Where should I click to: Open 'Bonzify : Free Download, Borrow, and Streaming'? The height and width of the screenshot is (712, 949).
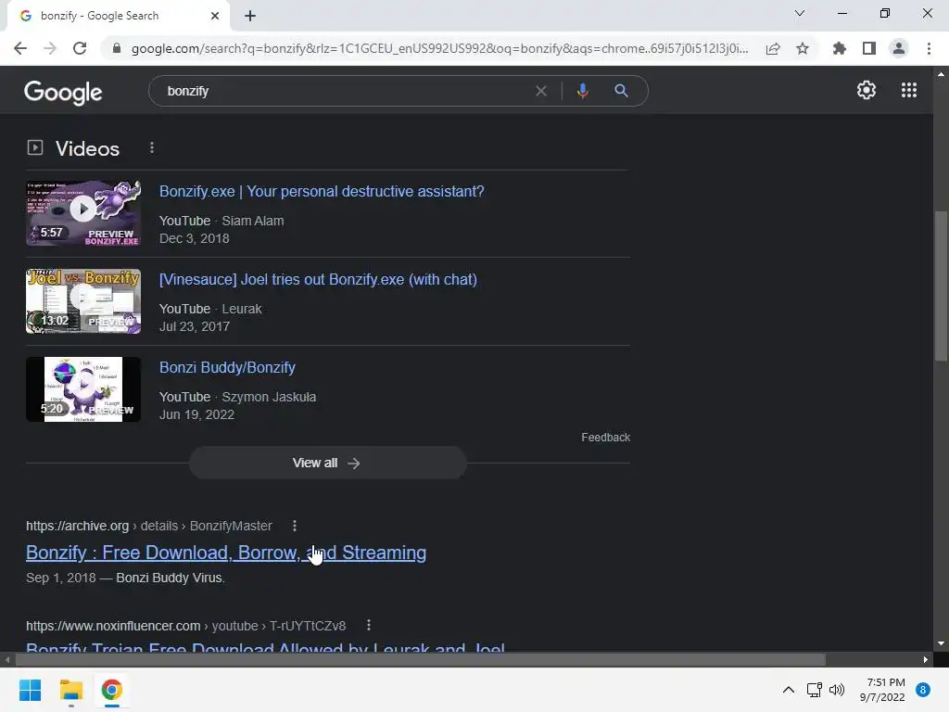[226, 553]
